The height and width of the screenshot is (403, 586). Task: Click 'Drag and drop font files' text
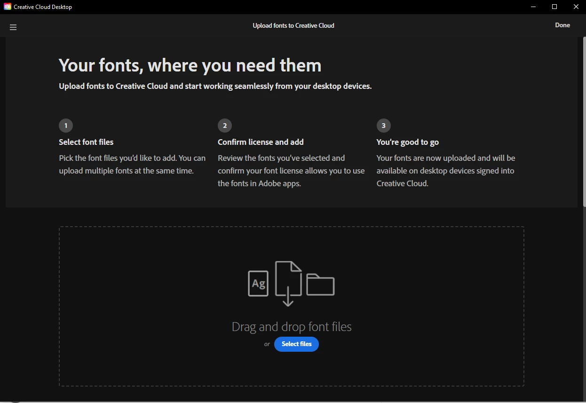292,327
